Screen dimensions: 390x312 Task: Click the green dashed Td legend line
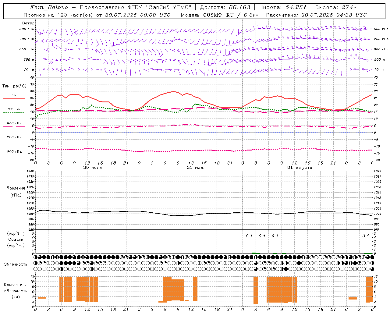13,112
